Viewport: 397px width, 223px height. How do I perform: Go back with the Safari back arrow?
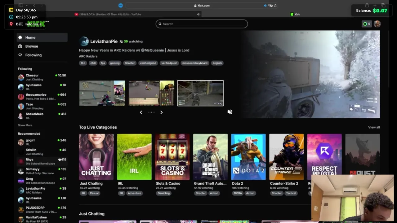point(34,5)
